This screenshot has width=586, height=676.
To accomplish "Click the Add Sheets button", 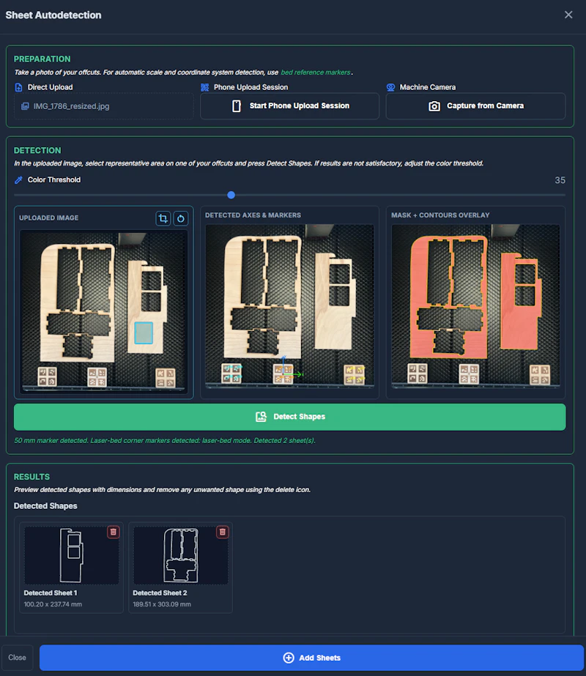I will tap(311, 658).
